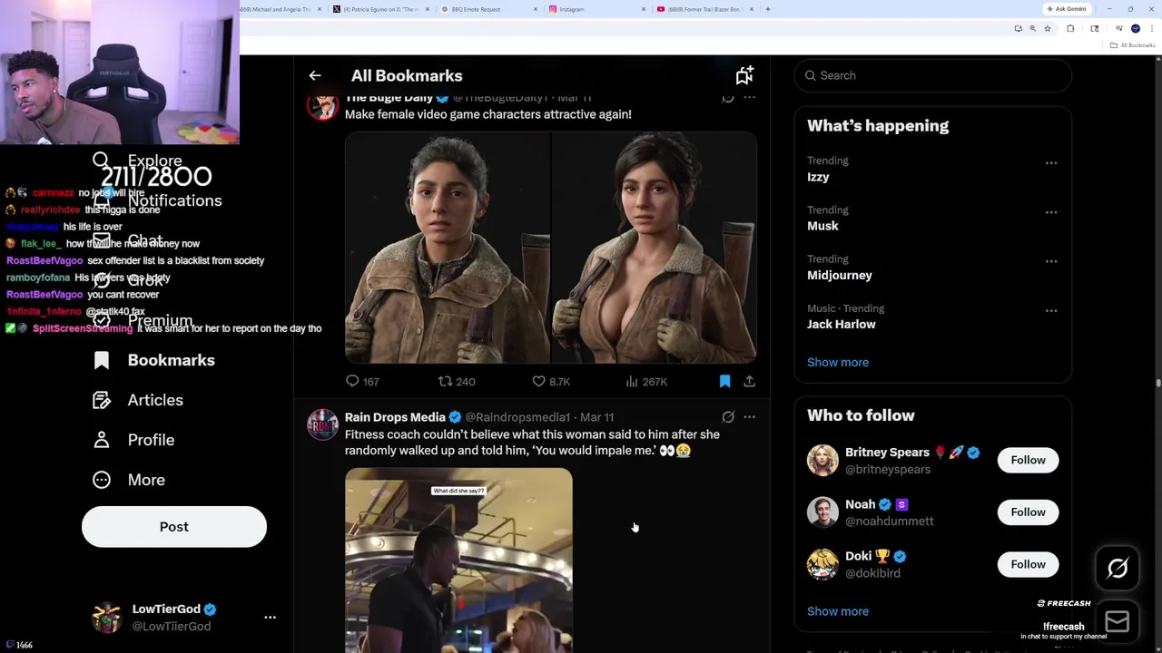Open Doki's avatar
1162x653 pixels.
pos(822,564)
